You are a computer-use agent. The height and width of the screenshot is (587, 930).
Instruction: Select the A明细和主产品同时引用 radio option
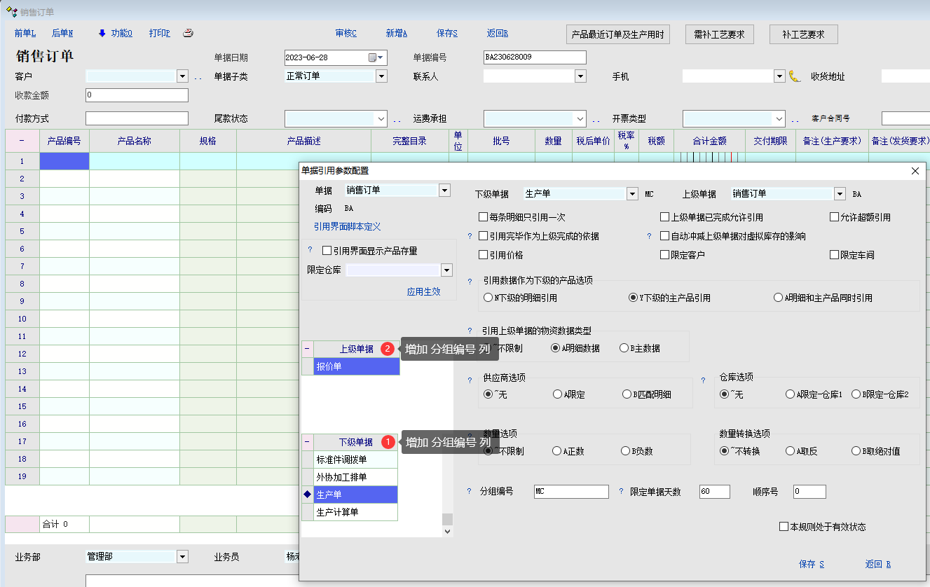[x=778, y=298]
